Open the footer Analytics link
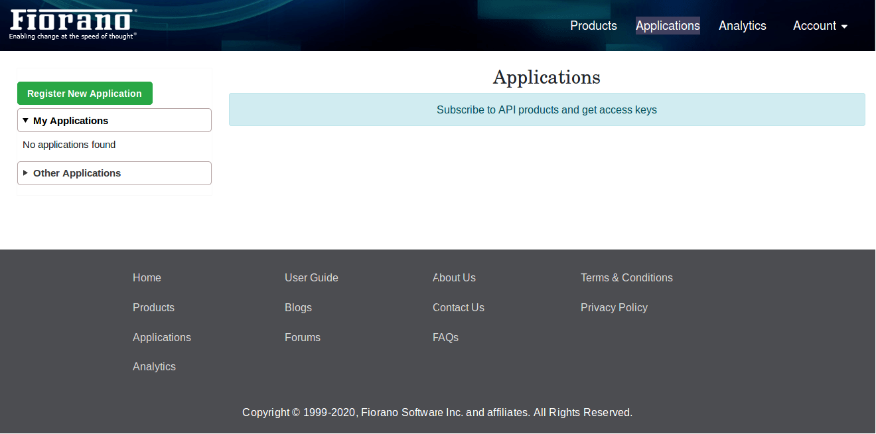 click(154, 367)
